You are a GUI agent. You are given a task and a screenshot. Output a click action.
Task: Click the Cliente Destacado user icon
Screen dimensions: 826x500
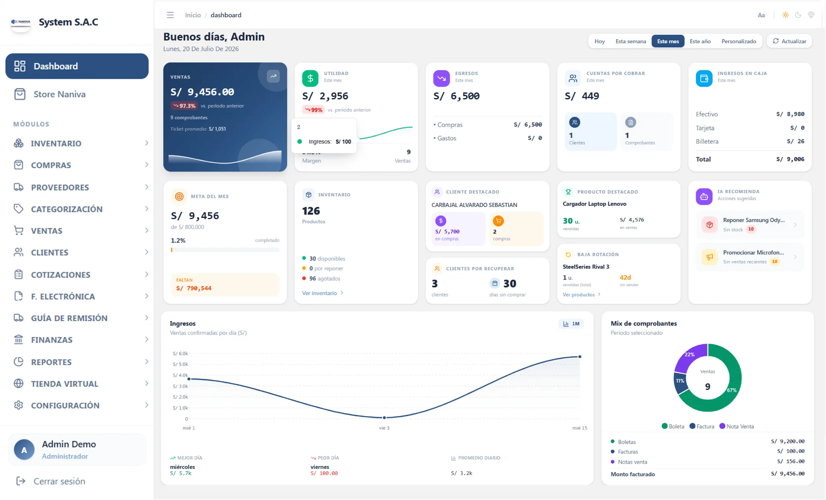(x=437, y=192)
